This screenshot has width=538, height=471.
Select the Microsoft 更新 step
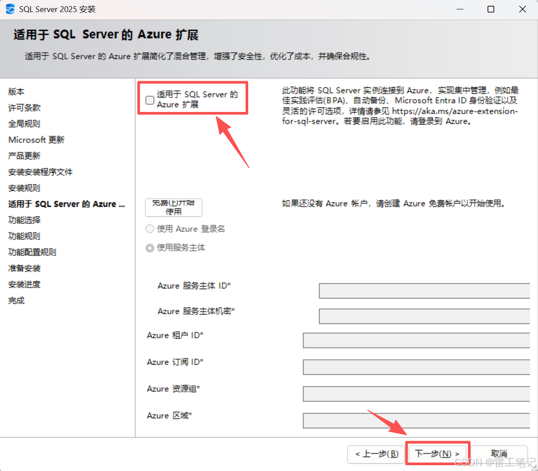(x=37, y=140)
